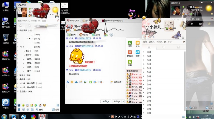The image size is (214, 119).
Task: Open the blue Z Qzone app icon
Action: pos(19,105)
